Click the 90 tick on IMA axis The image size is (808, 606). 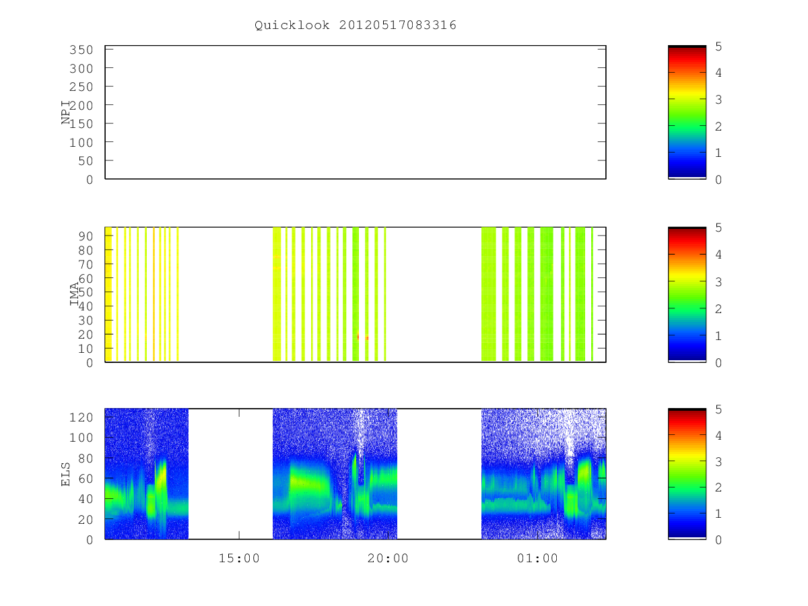[x=86, y=236]
